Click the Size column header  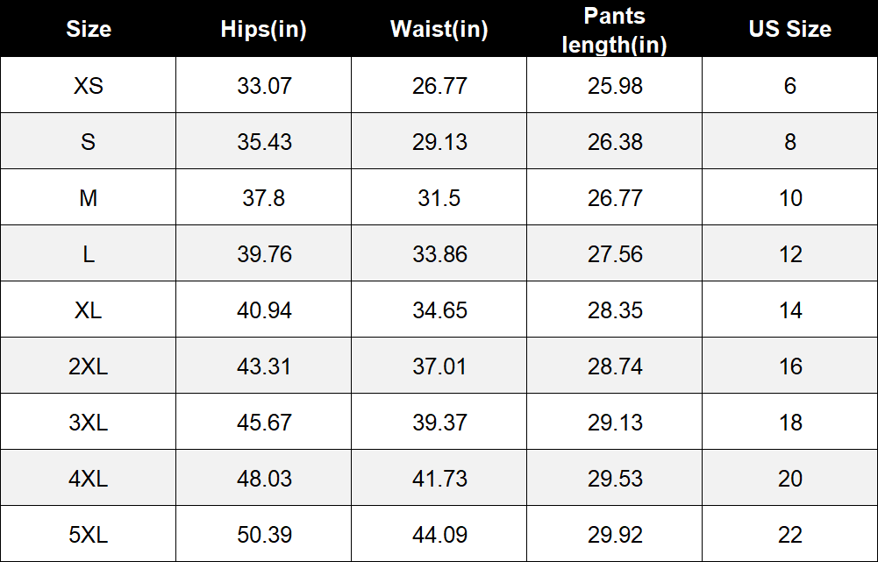pos(89,29)
